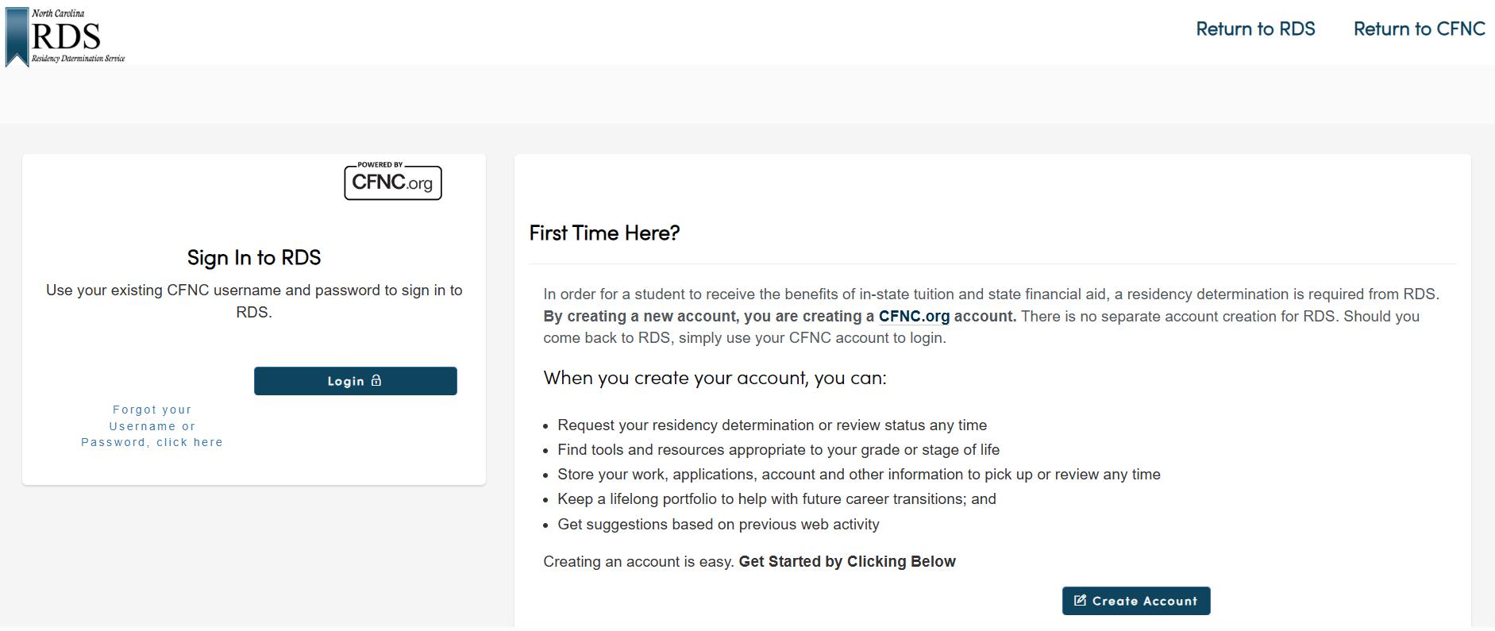Click the 'Keep a lifelong portfolio' bullet

point(776,499)
